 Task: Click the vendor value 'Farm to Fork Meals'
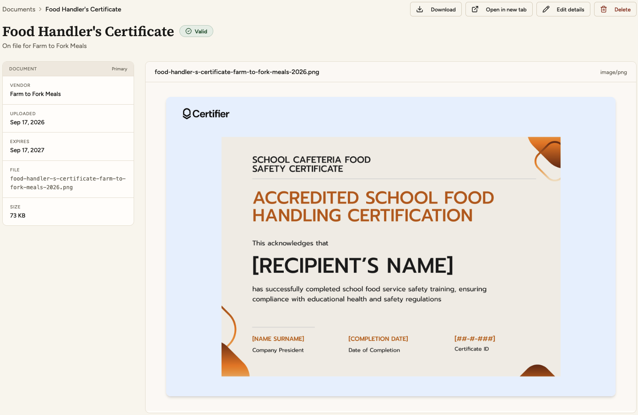[x=35, y=94]
